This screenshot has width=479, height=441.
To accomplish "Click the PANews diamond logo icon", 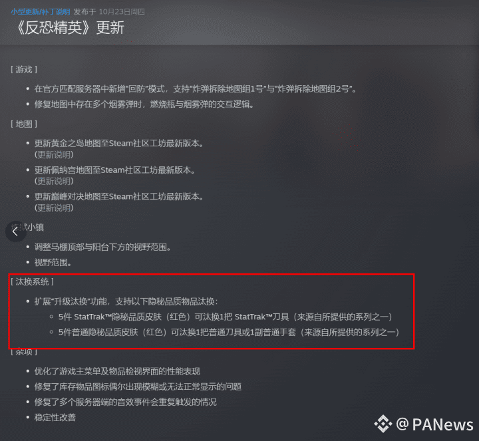I will coord(383,424).
